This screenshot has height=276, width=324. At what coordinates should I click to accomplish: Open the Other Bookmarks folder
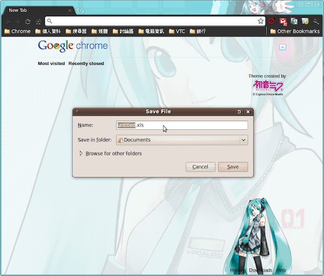[x=295, y=31]
